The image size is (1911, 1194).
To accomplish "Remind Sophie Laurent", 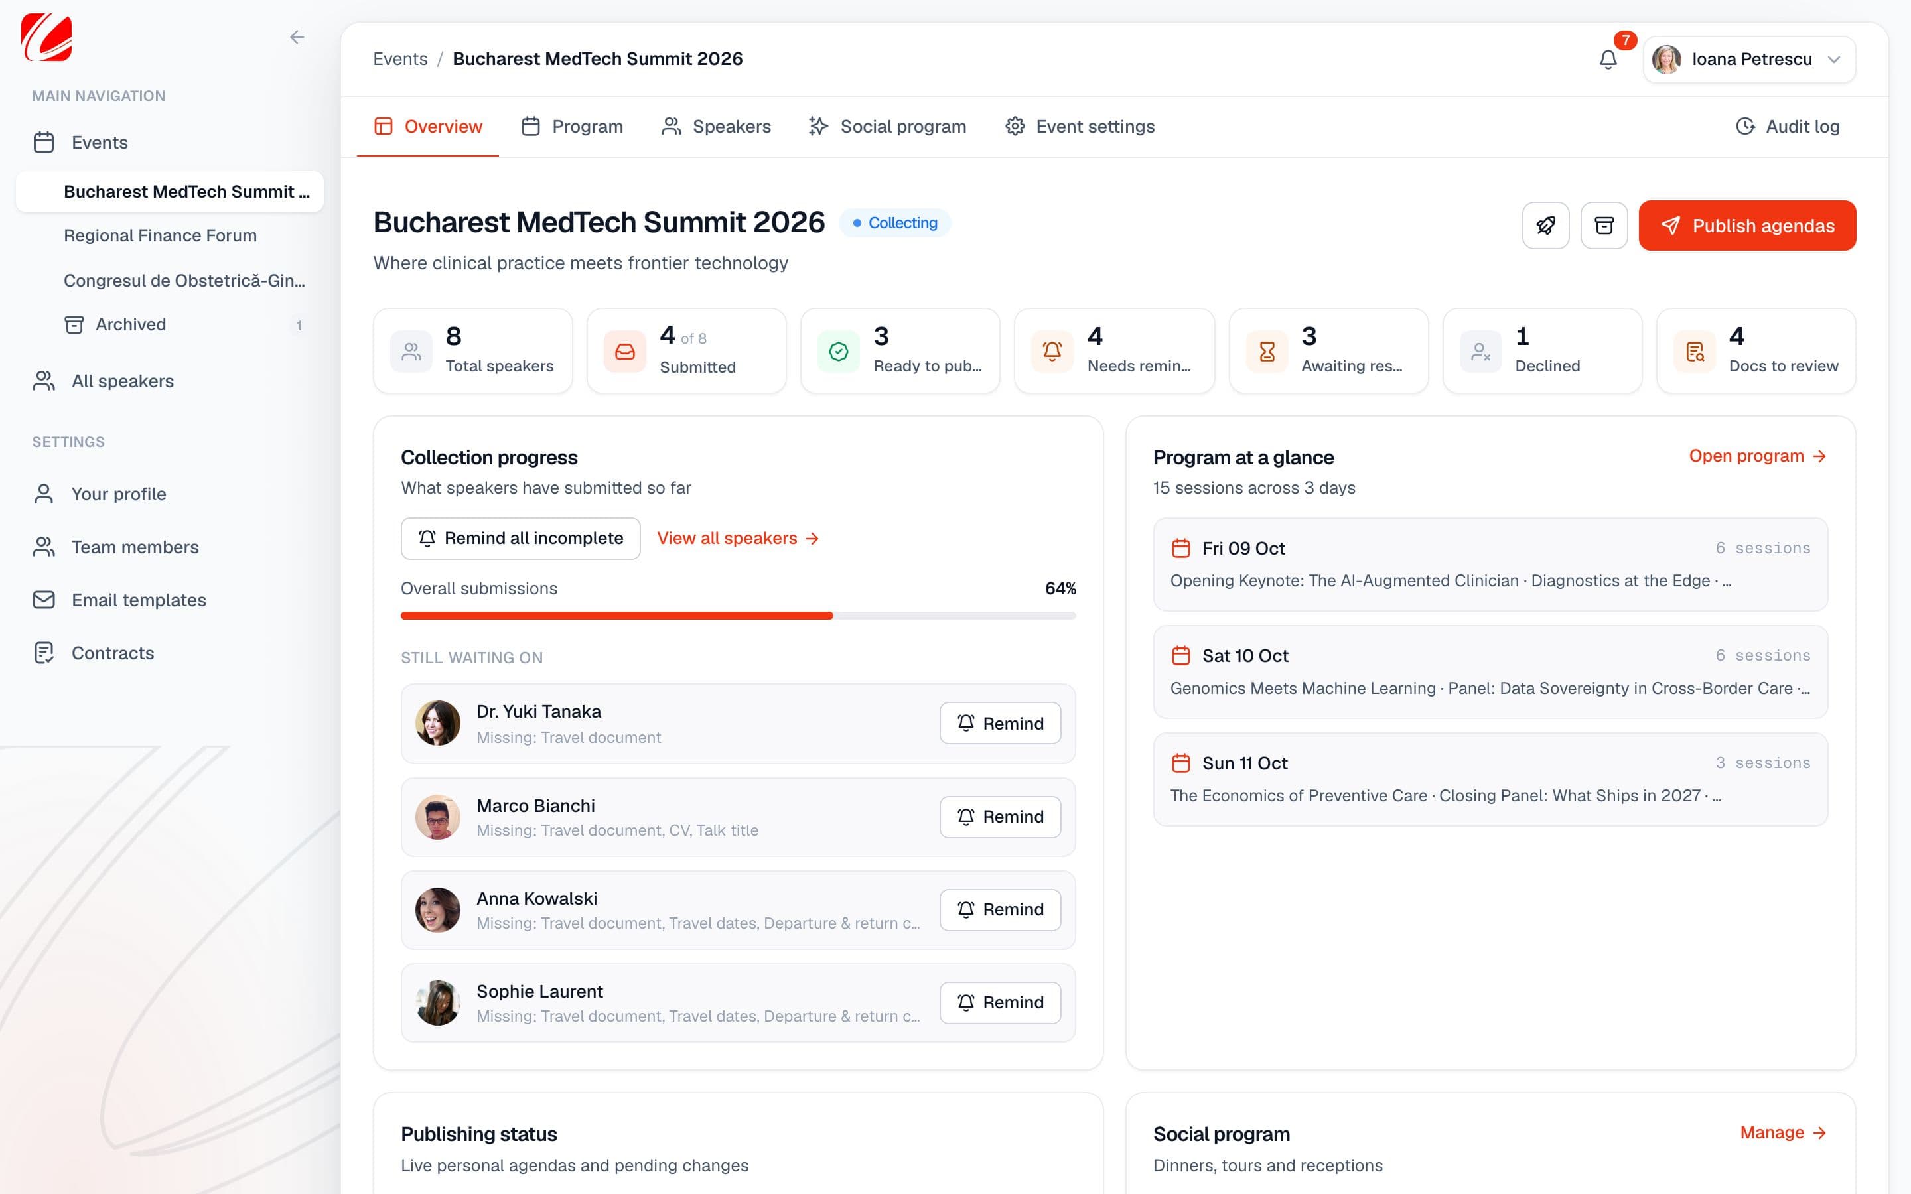I will tap(1000, 1002).
